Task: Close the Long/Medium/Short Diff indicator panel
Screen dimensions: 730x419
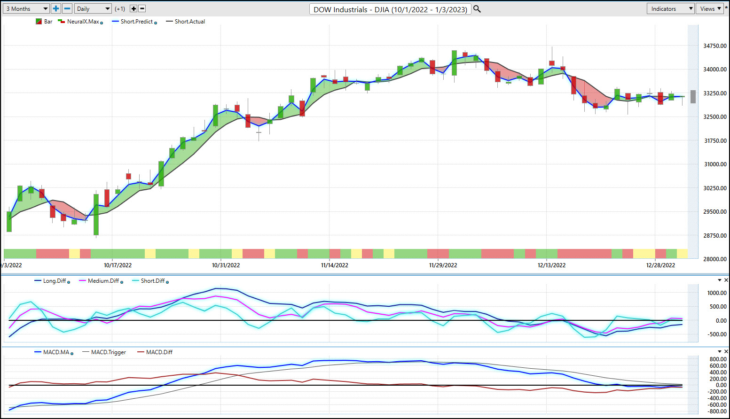Action: [726, 280]
